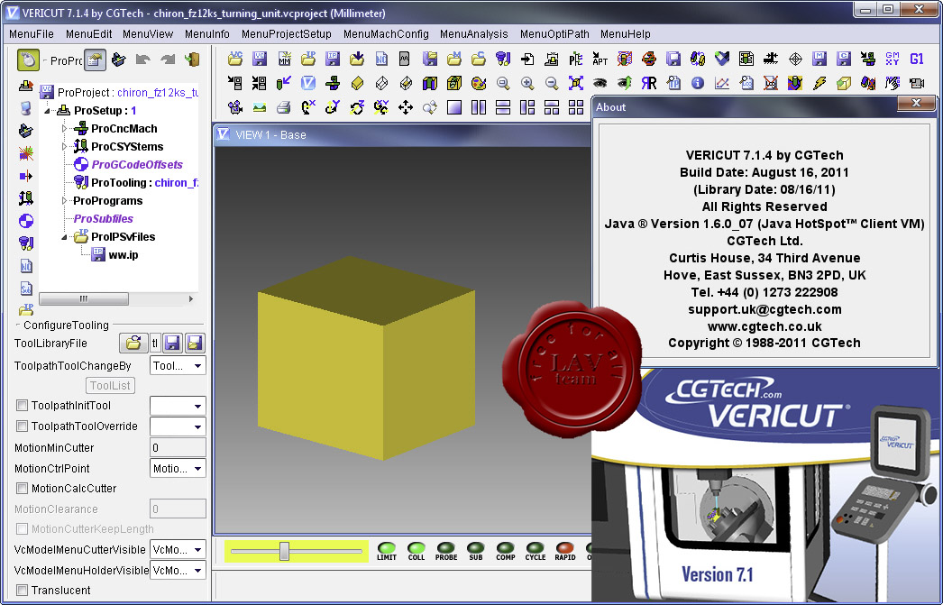Click the Fit view icon with arrows and cube
Image resolution: width=943 pixels, height=605 pixels.
coord(575,83)
